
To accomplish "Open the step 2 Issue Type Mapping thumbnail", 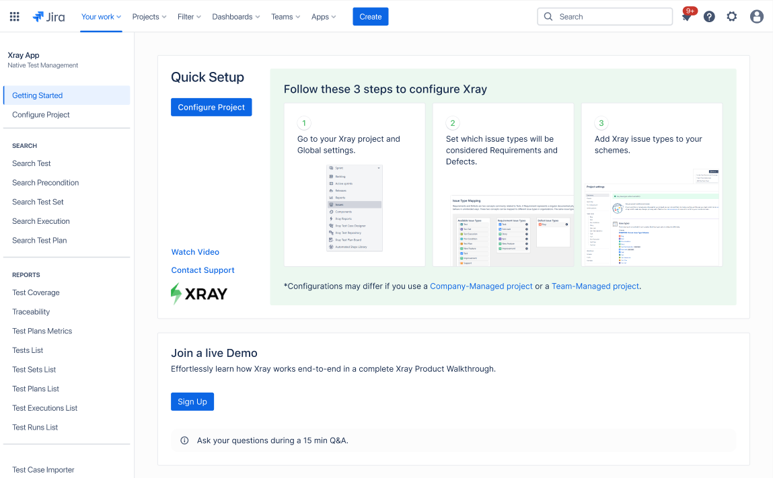I will coord(512,231).
